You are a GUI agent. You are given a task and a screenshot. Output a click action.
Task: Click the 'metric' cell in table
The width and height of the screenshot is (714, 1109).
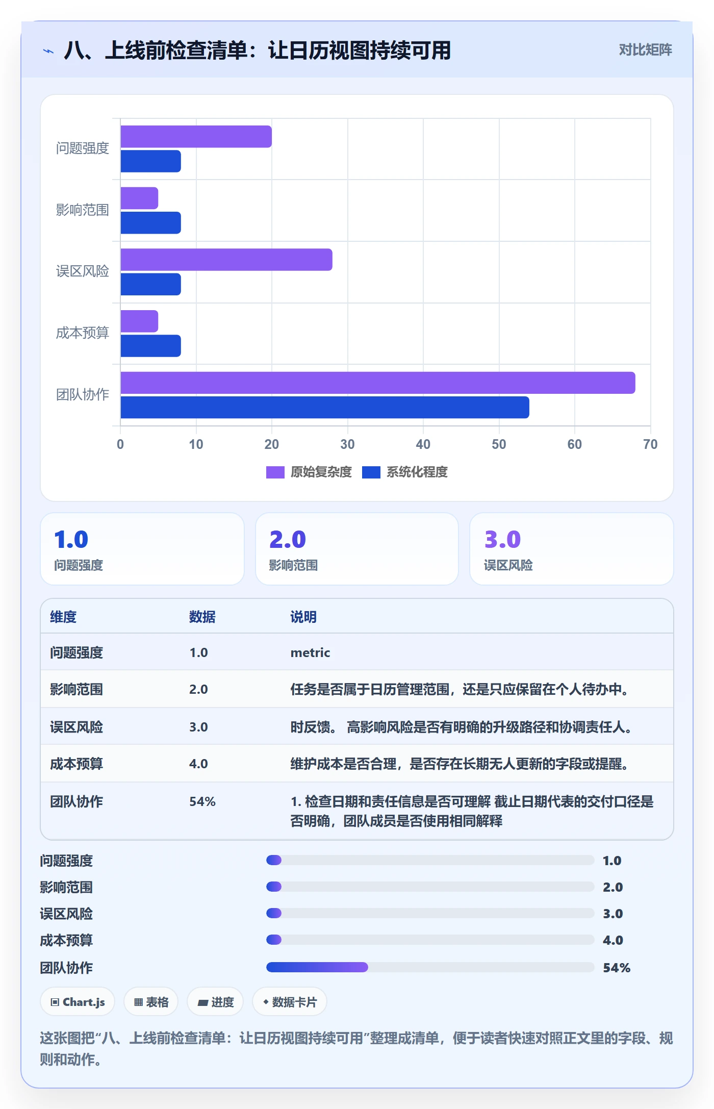pyautogui.click(x=310, y=652)
